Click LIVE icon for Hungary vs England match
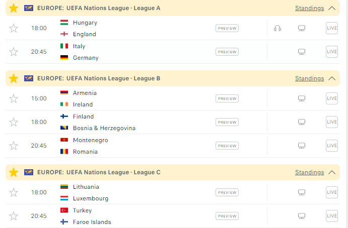This screenshot has height=228, width=348. click(332, 28)
